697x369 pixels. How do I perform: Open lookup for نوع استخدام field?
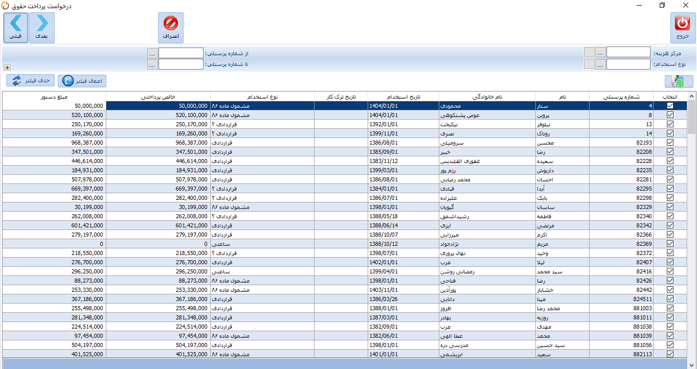tap(600, 64)
